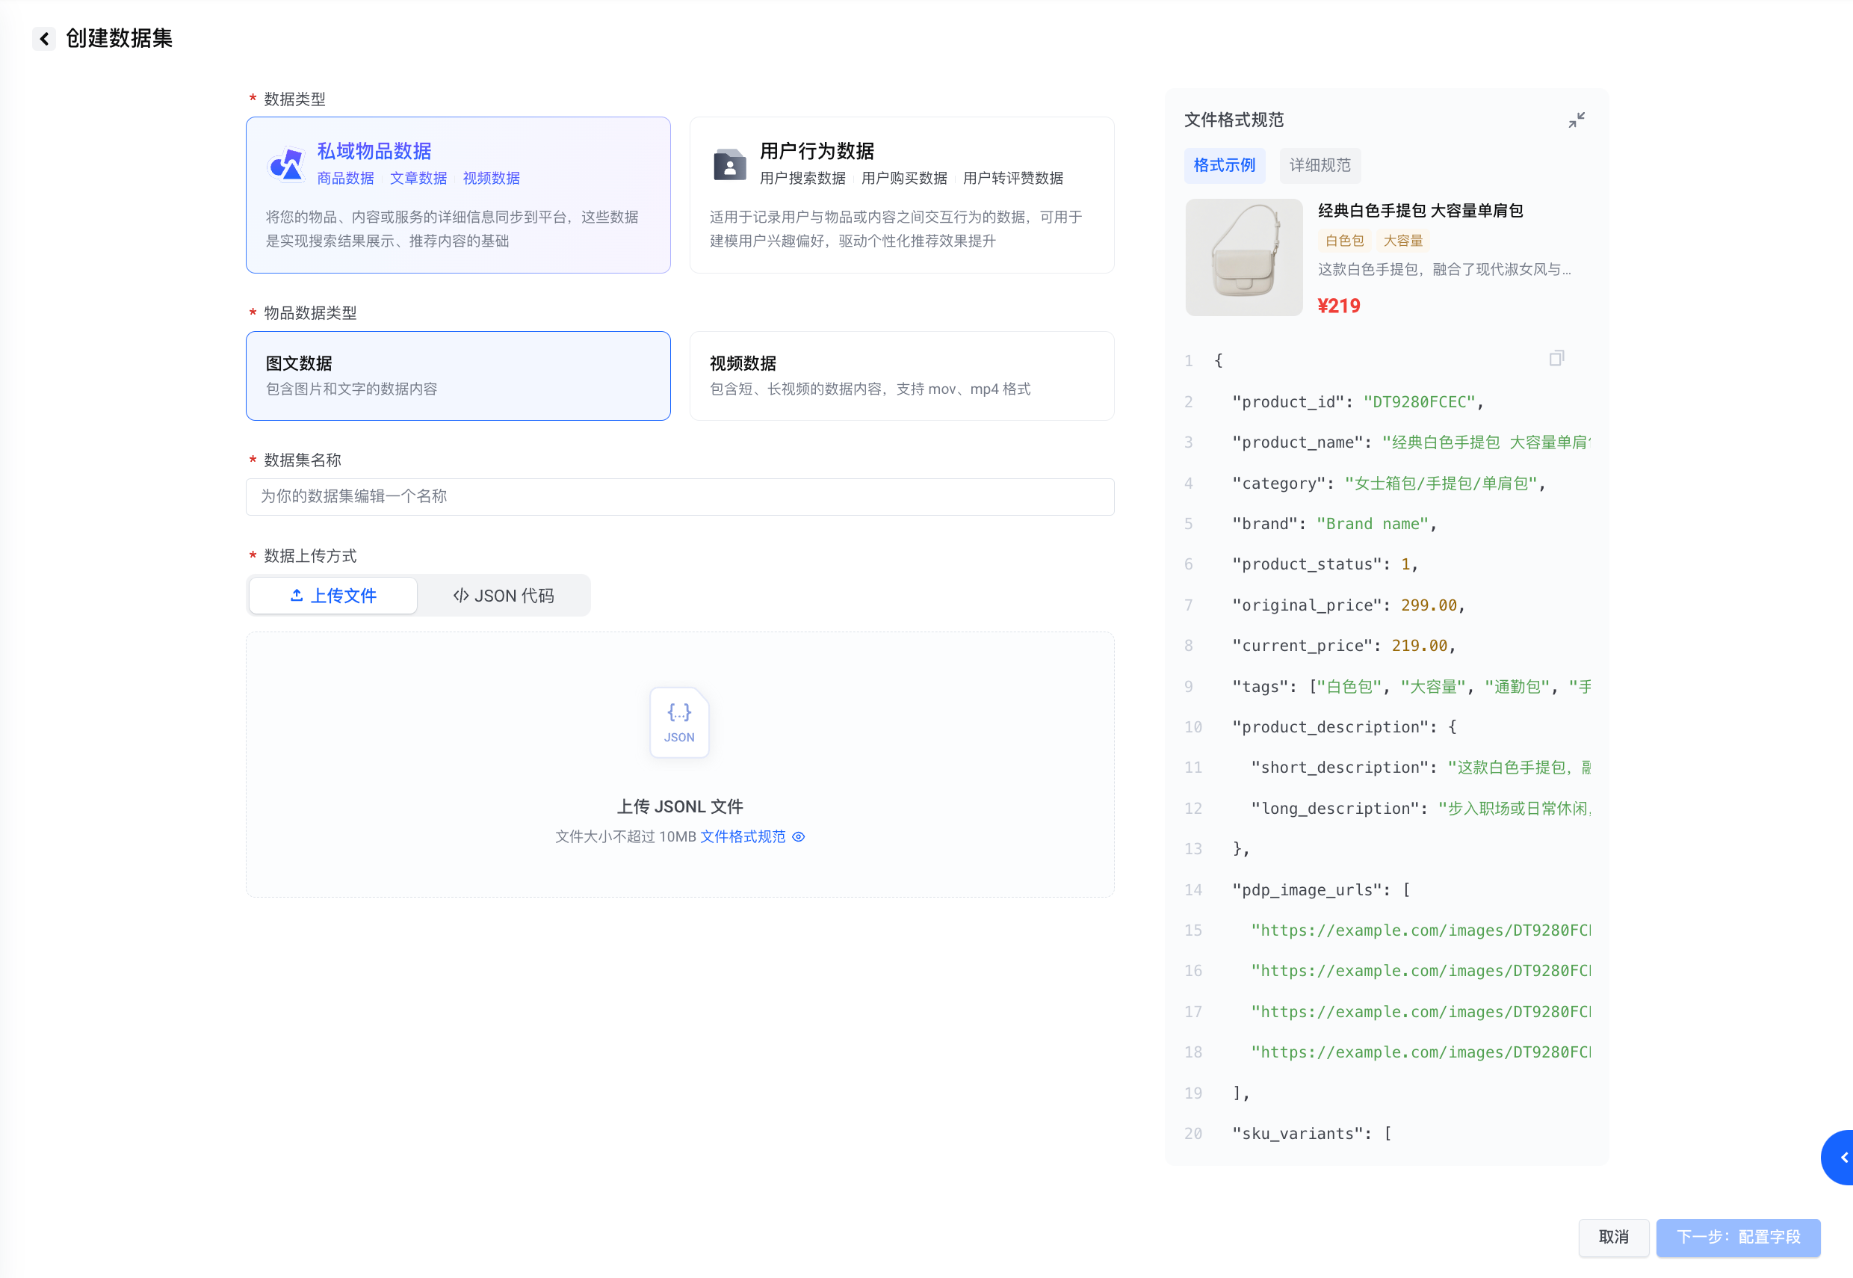Select 用户行为数据 data type card
The width and height of the screenshot is (1853, 1278).
tap(901, 194)
